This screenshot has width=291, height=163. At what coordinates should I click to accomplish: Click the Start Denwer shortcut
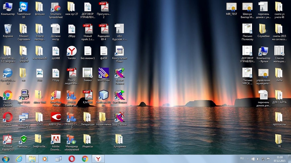[120, 95]
